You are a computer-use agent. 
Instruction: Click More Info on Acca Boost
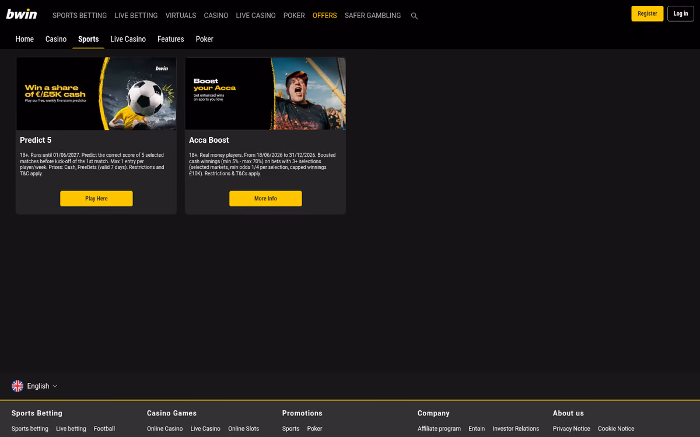[265, 199]
